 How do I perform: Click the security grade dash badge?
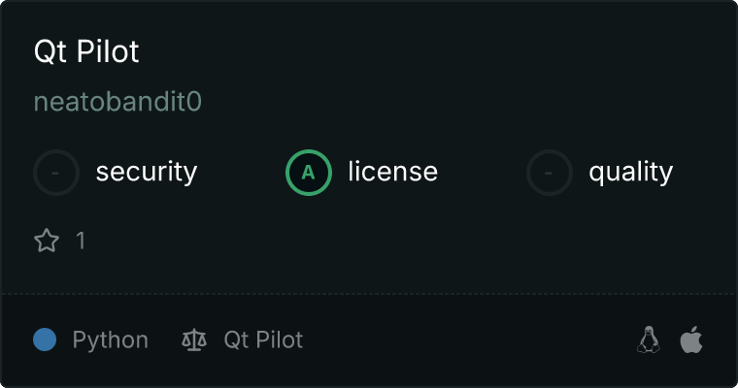pos(56,173)
